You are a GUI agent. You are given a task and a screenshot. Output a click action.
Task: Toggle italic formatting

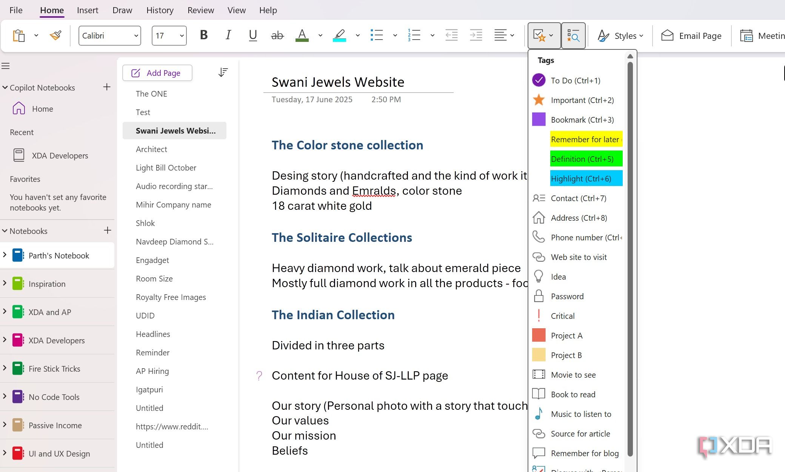(x=228, y=35)
